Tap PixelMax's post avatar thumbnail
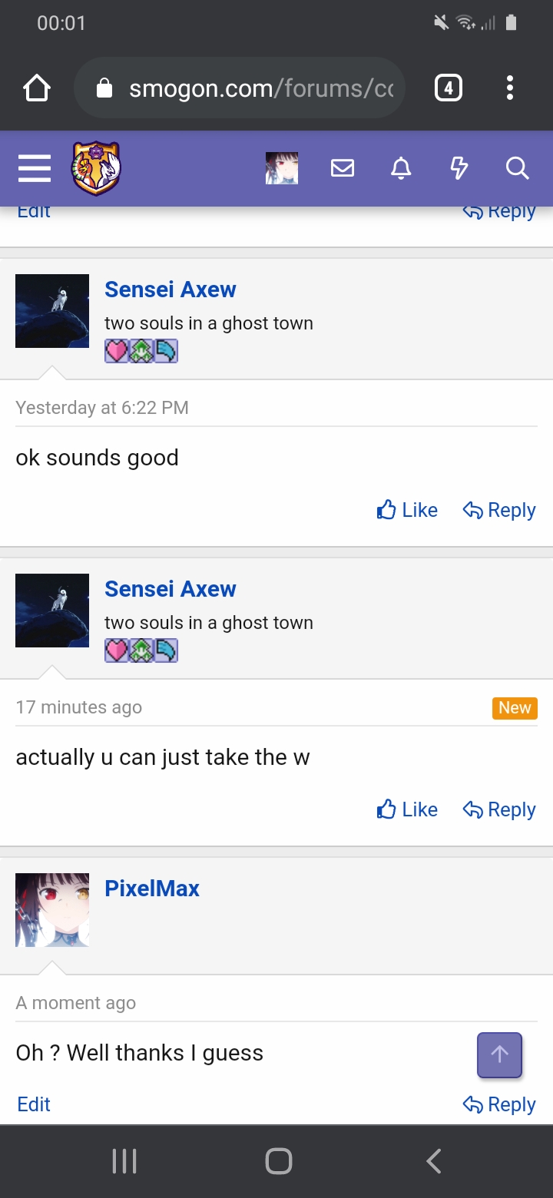553x1198 pixels. [x=52, y=910]
